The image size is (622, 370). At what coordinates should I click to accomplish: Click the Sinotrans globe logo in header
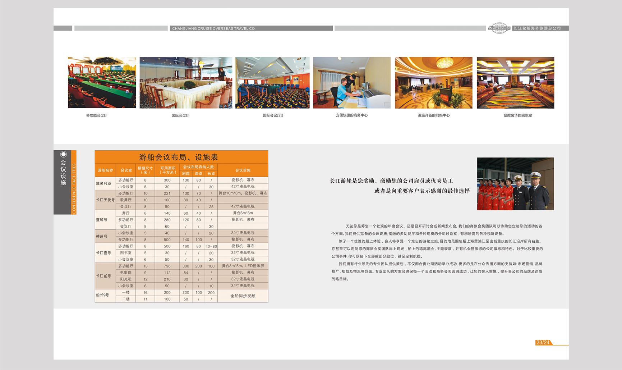499,28
